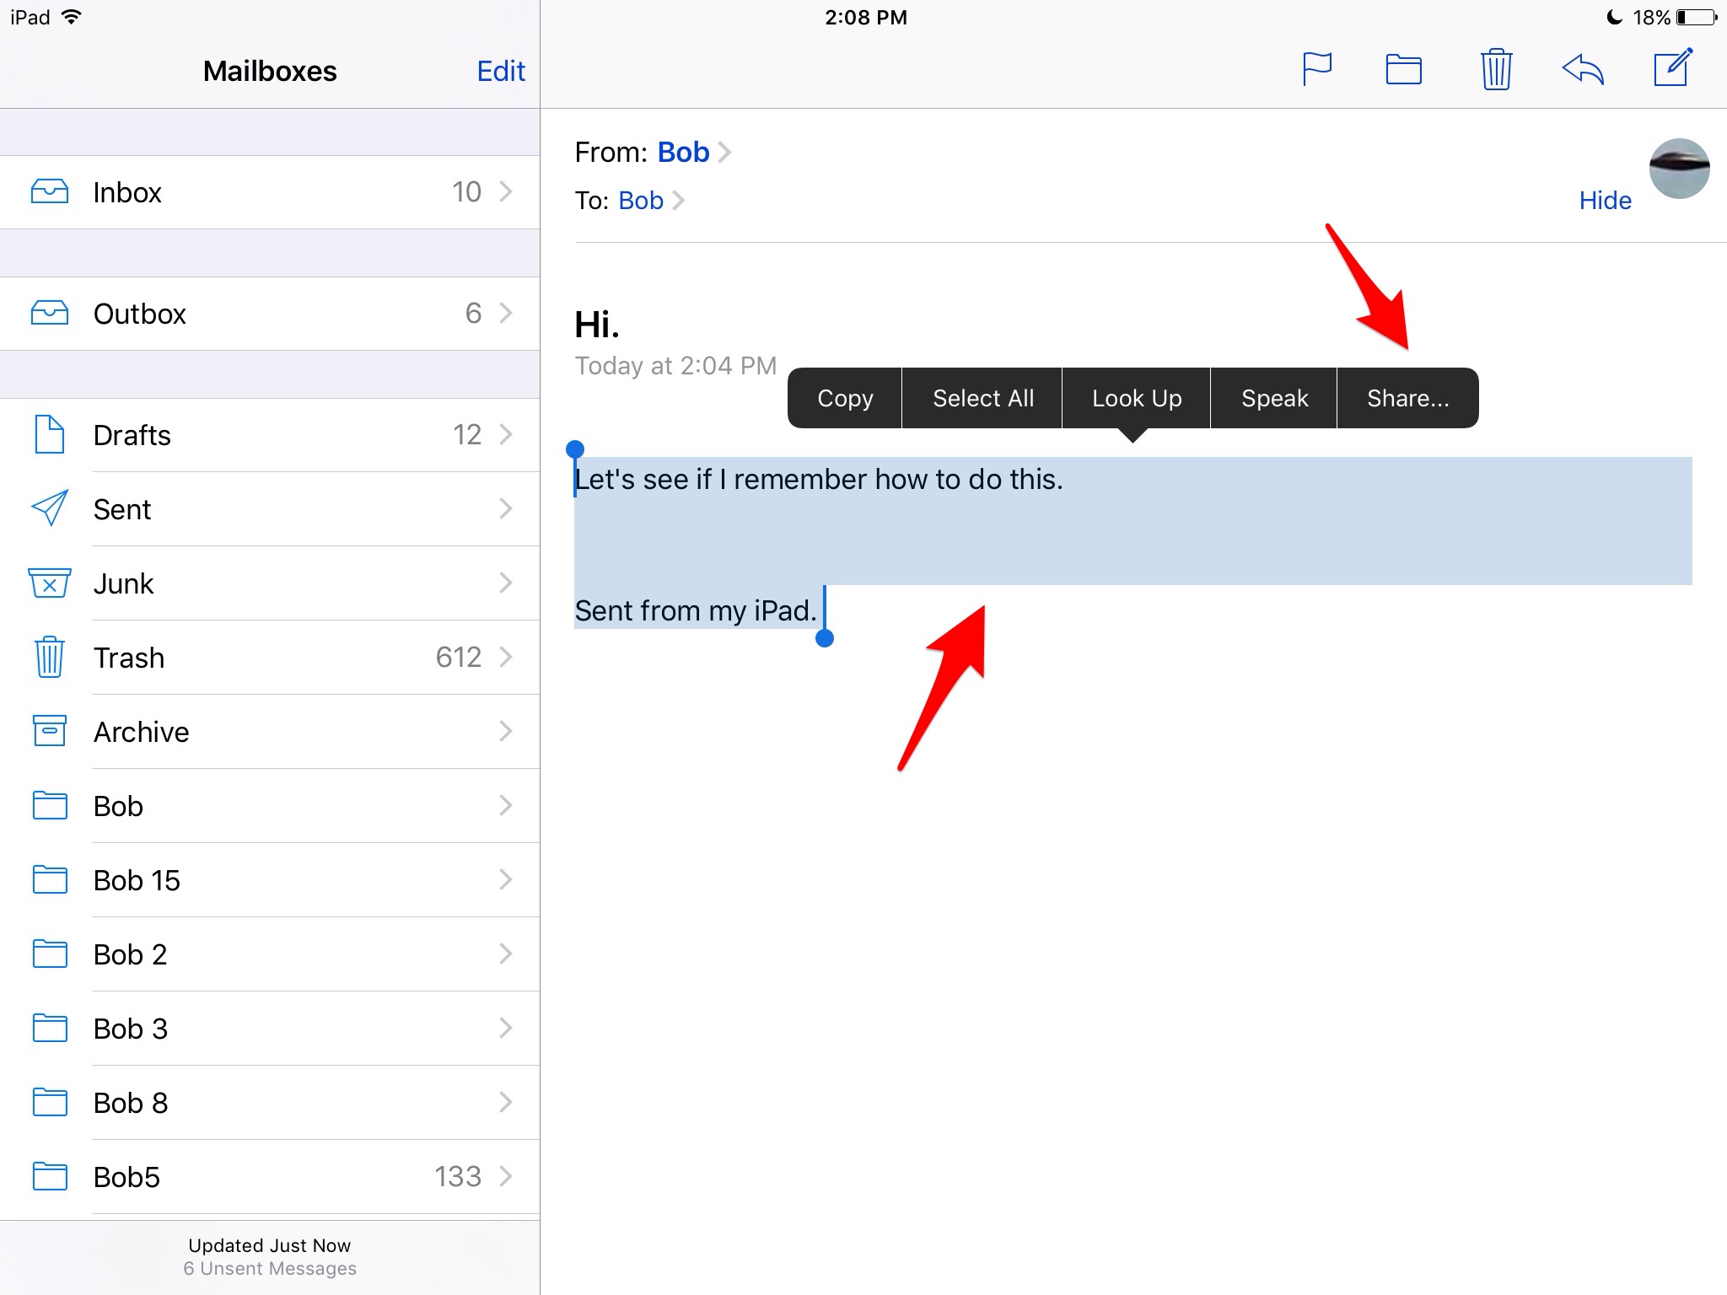Expand the Inbox row chevron

click(x=506, y=191)
